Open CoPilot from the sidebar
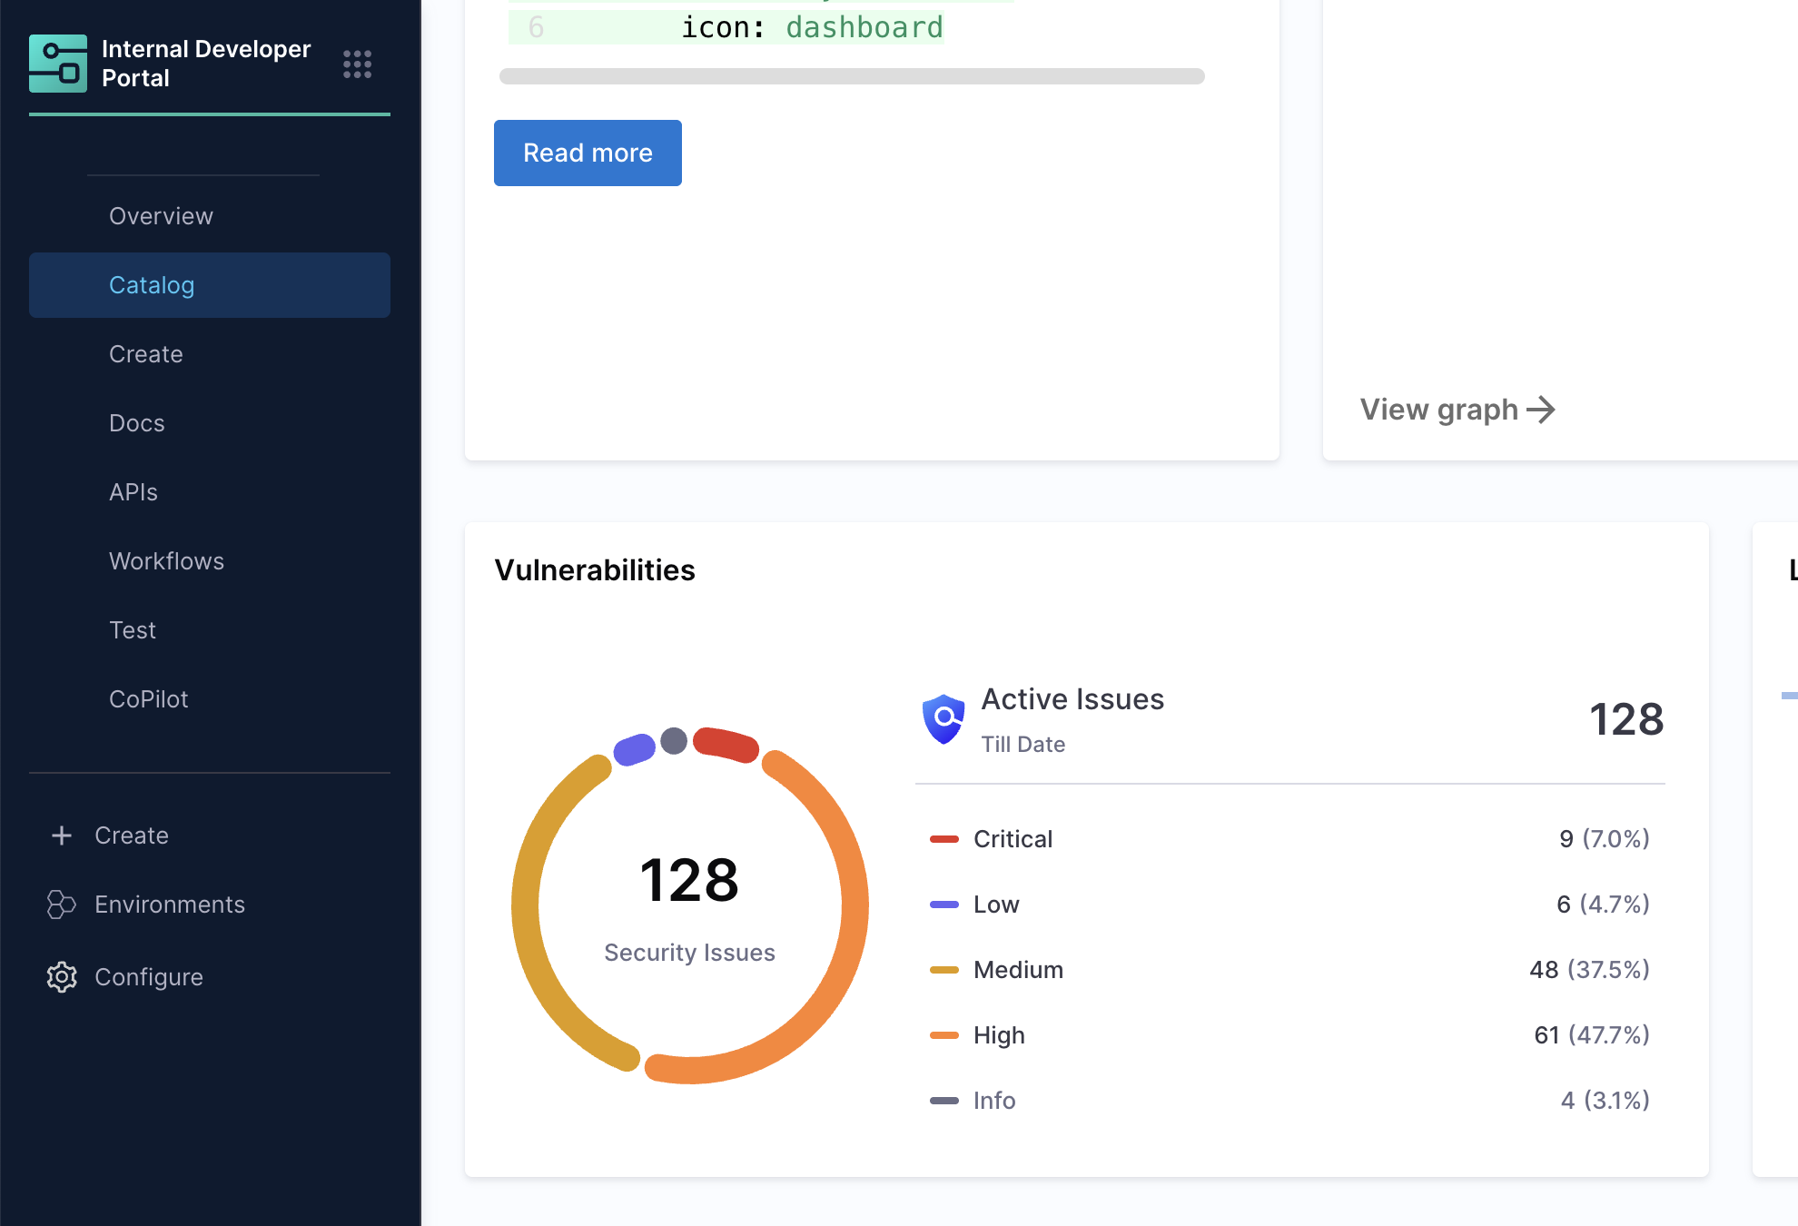Image resolution: width=1798 pixels, height=1226 pixels. click(x=149, y=699)
